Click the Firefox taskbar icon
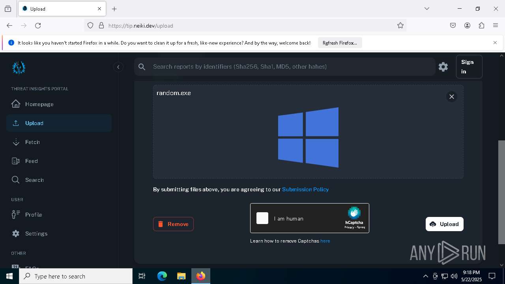Image resolution: width=505 pixels, height=284 pixels. click(201, 276)
